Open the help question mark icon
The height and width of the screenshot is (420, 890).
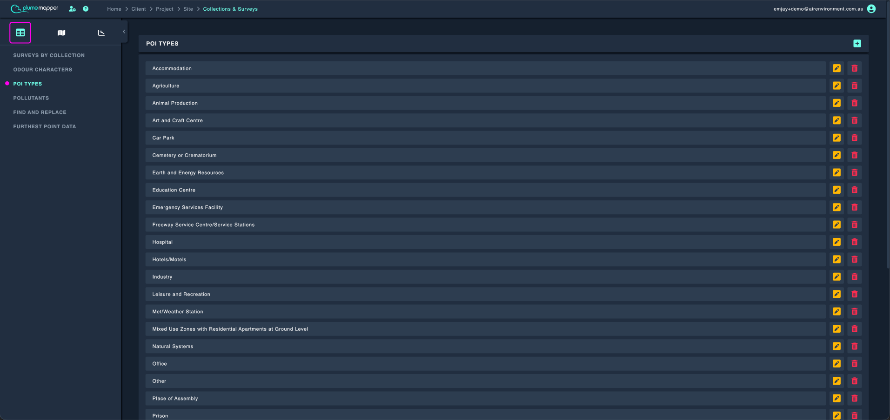tap(86, 9)
